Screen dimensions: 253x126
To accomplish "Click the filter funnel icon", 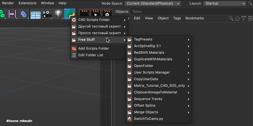I will coord(244,18).
